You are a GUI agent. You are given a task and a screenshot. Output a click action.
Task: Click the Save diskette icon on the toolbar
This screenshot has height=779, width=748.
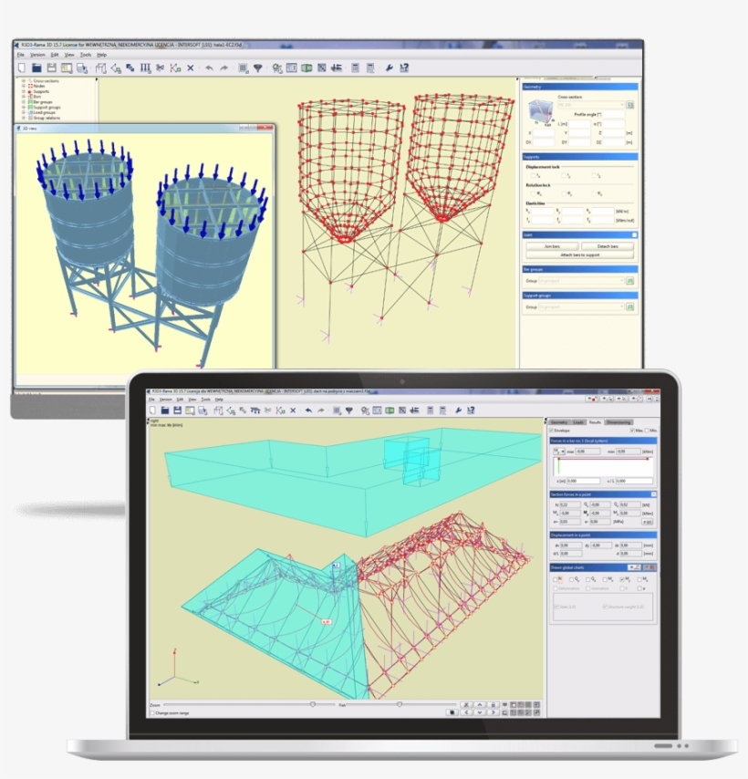tap(52, 67)
